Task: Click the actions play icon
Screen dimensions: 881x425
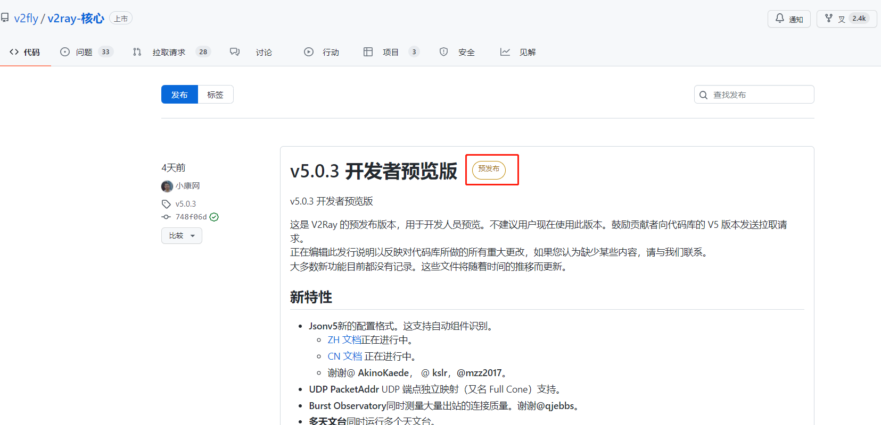Action: pyautogui.click(x=309, y=52)
